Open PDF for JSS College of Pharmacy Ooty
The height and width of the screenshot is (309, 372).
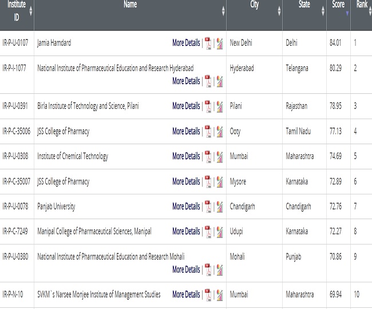tap(209, 132)
